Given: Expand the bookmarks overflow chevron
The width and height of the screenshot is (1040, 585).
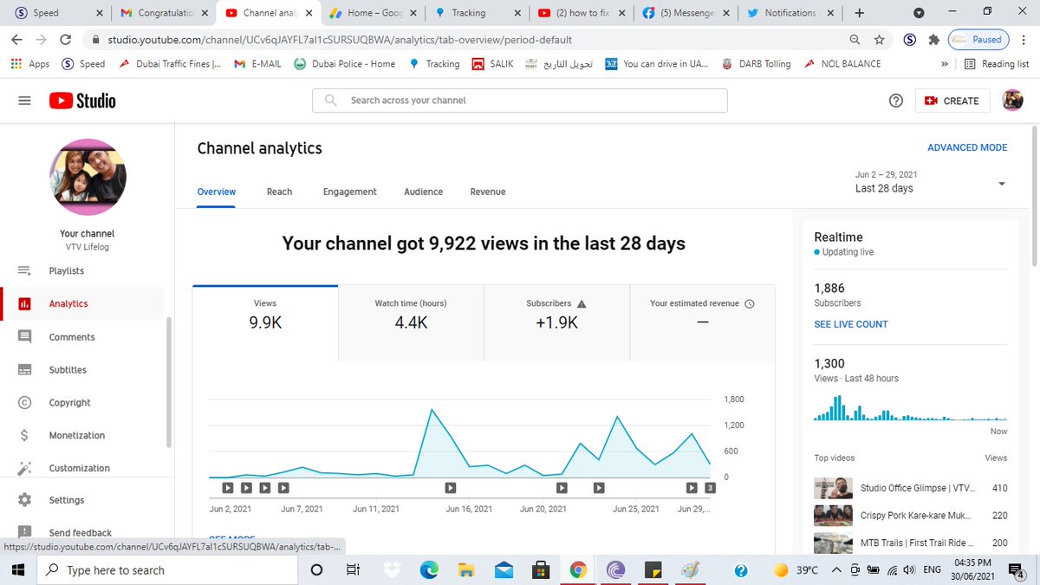Looking at the screenshot, I should [944, 64].
